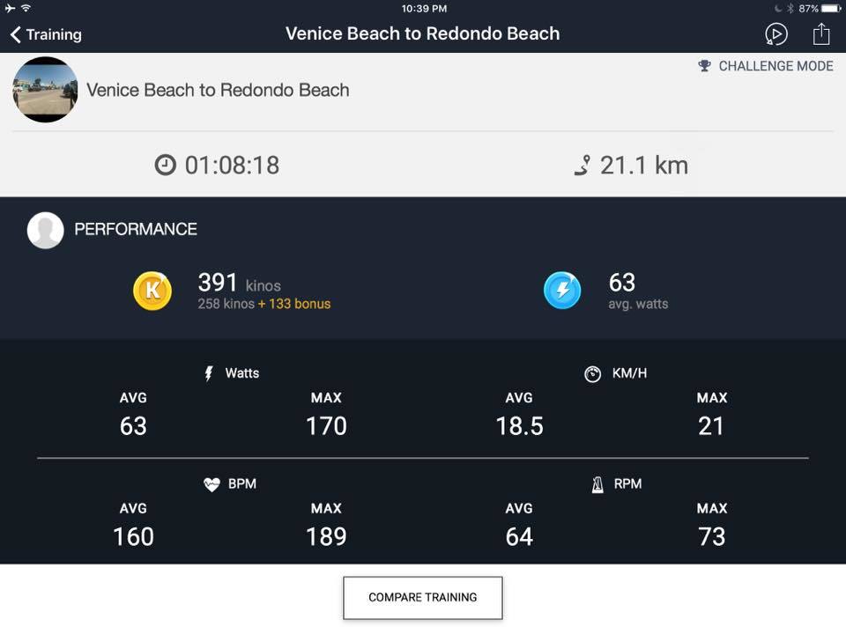Click the Compare Training button
The height and width of the screenshot is (634, 846).
422,597
